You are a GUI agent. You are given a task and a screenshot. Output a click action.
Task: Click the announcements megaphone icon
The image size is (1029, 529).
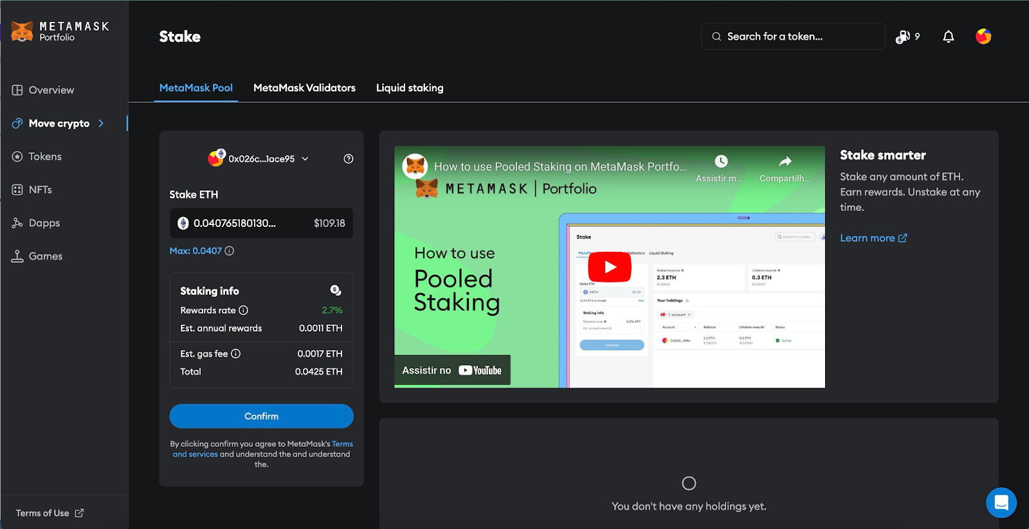tap(904, 37)
